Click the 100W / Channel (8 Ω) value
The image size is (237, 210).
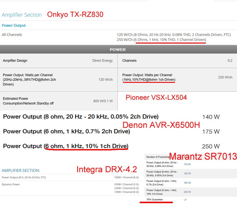click(x=126, y=177)
